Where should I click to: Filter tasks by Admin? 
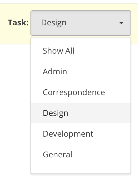[x=81, y=71]
